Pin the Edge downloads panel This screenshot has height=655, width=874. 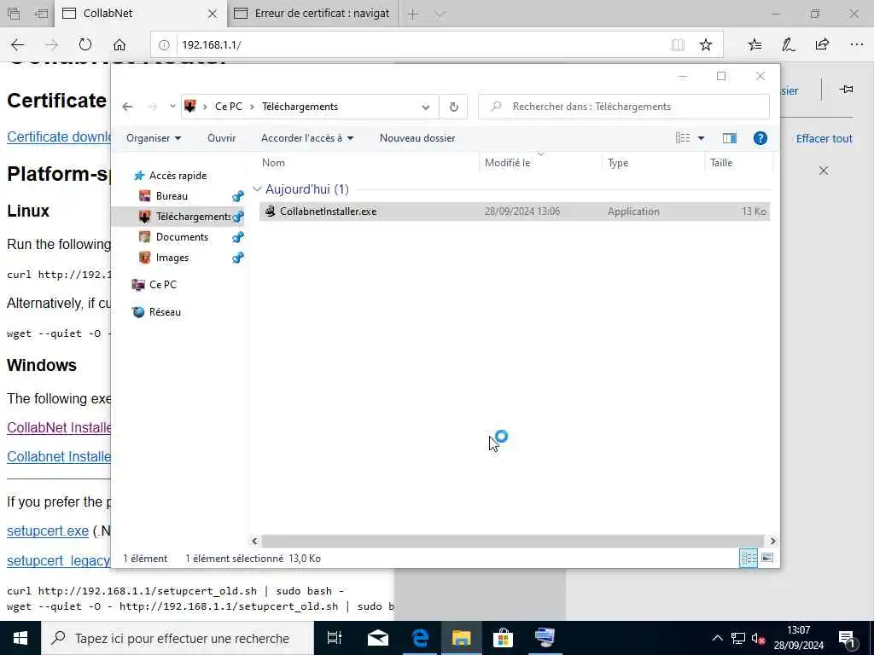coord(846,90)
